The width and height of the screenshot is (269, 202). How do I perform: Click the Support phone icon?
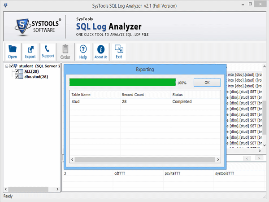(x=48, y=52)
